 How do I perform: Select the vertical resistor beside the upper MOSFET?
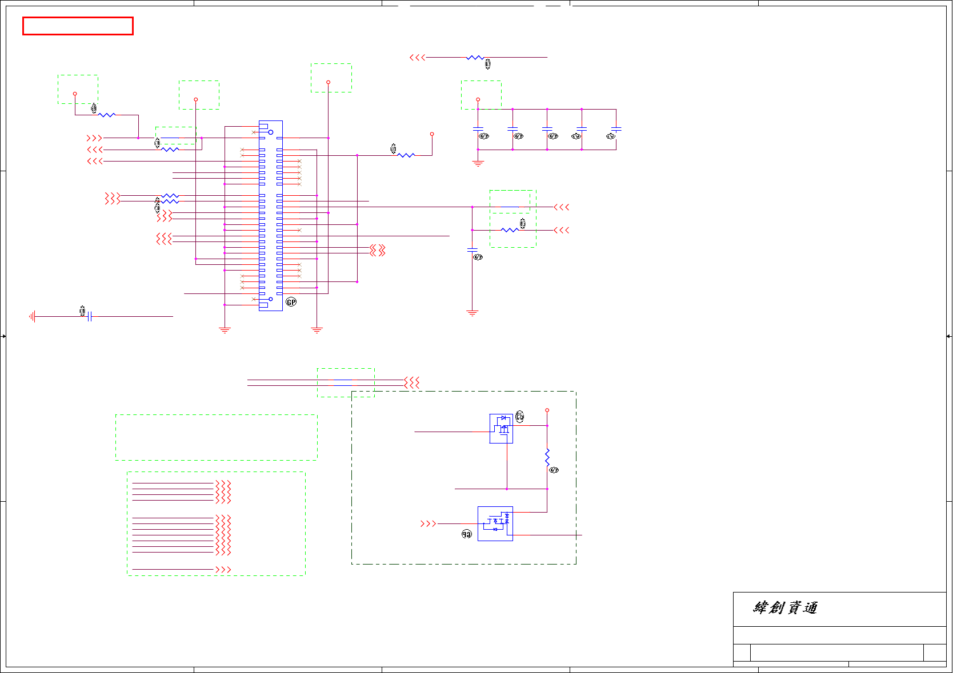coord(547,457)
